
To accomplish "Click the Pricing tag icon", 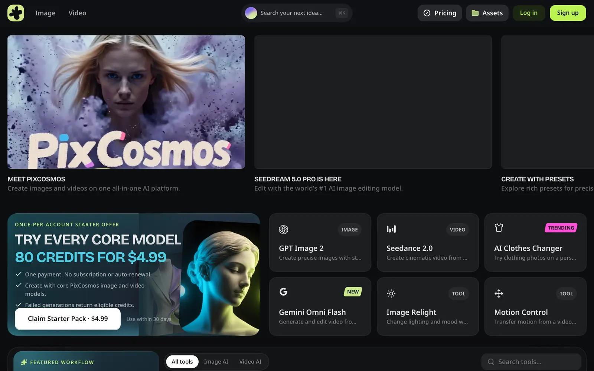I will click(x=427, y=13).
